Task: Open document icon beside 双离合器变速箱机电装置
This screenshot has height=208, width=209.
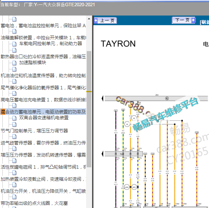Action: tap(14, 118)
